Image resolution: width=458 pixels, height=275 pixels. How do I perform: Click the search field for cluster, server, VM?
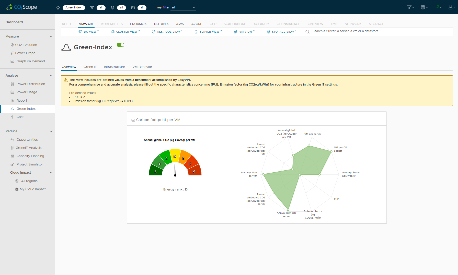point(347,31)
